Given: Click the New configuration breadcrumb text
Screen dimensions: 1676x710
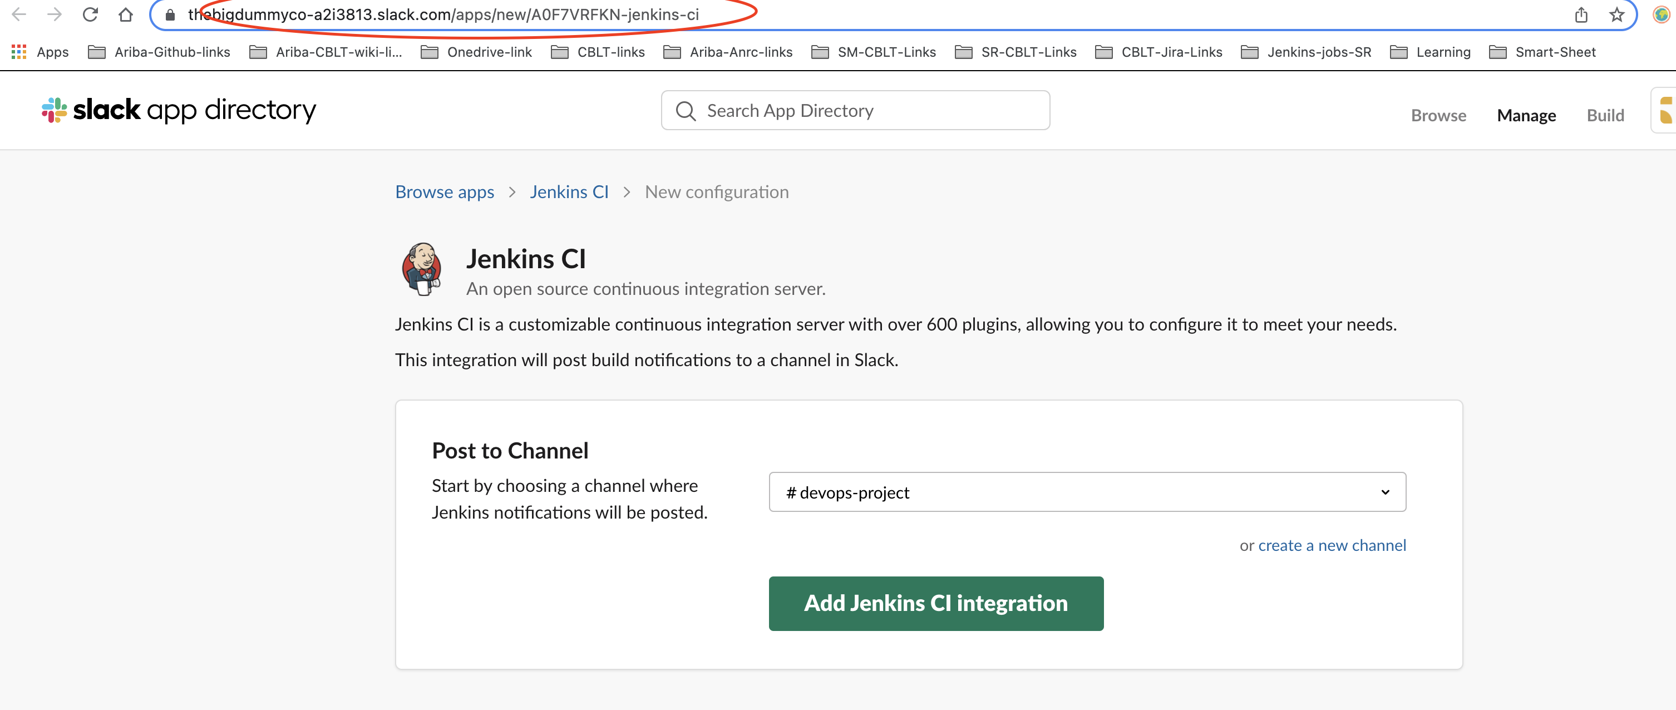Looking at the screenshot, I should (716, 192).
